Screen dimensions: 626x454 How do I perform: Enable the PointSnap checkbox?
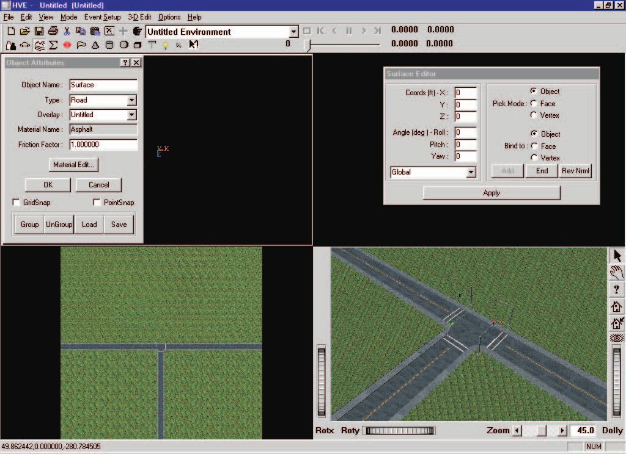[97, 203]
